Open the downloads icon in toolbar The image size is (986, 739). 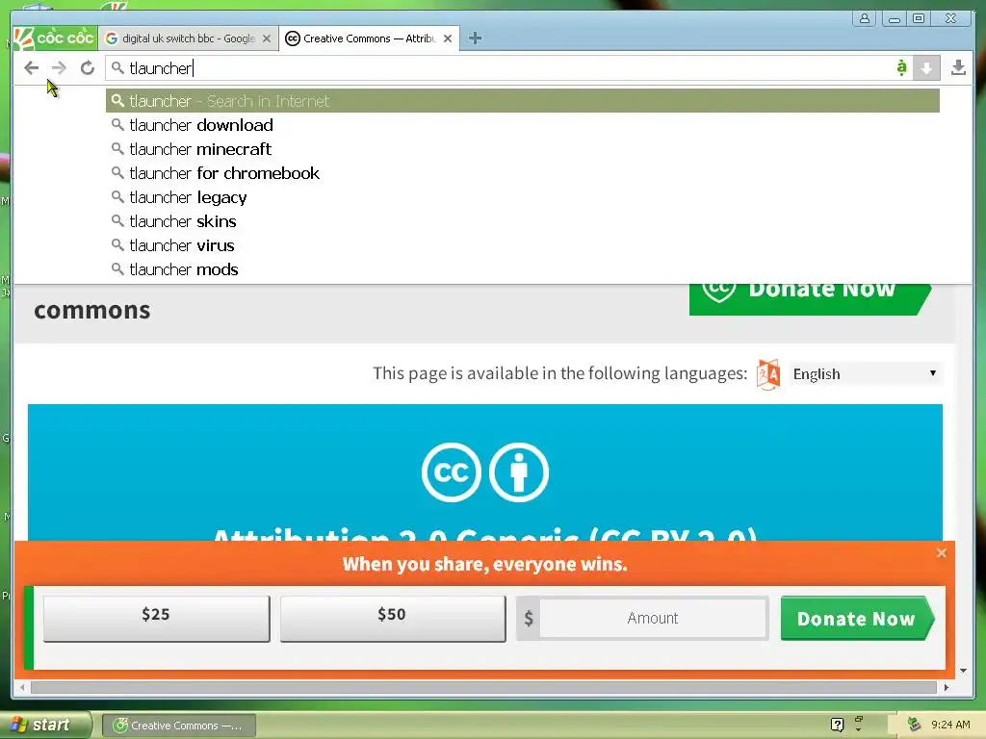pyautogui.click(x=958, y=68)
